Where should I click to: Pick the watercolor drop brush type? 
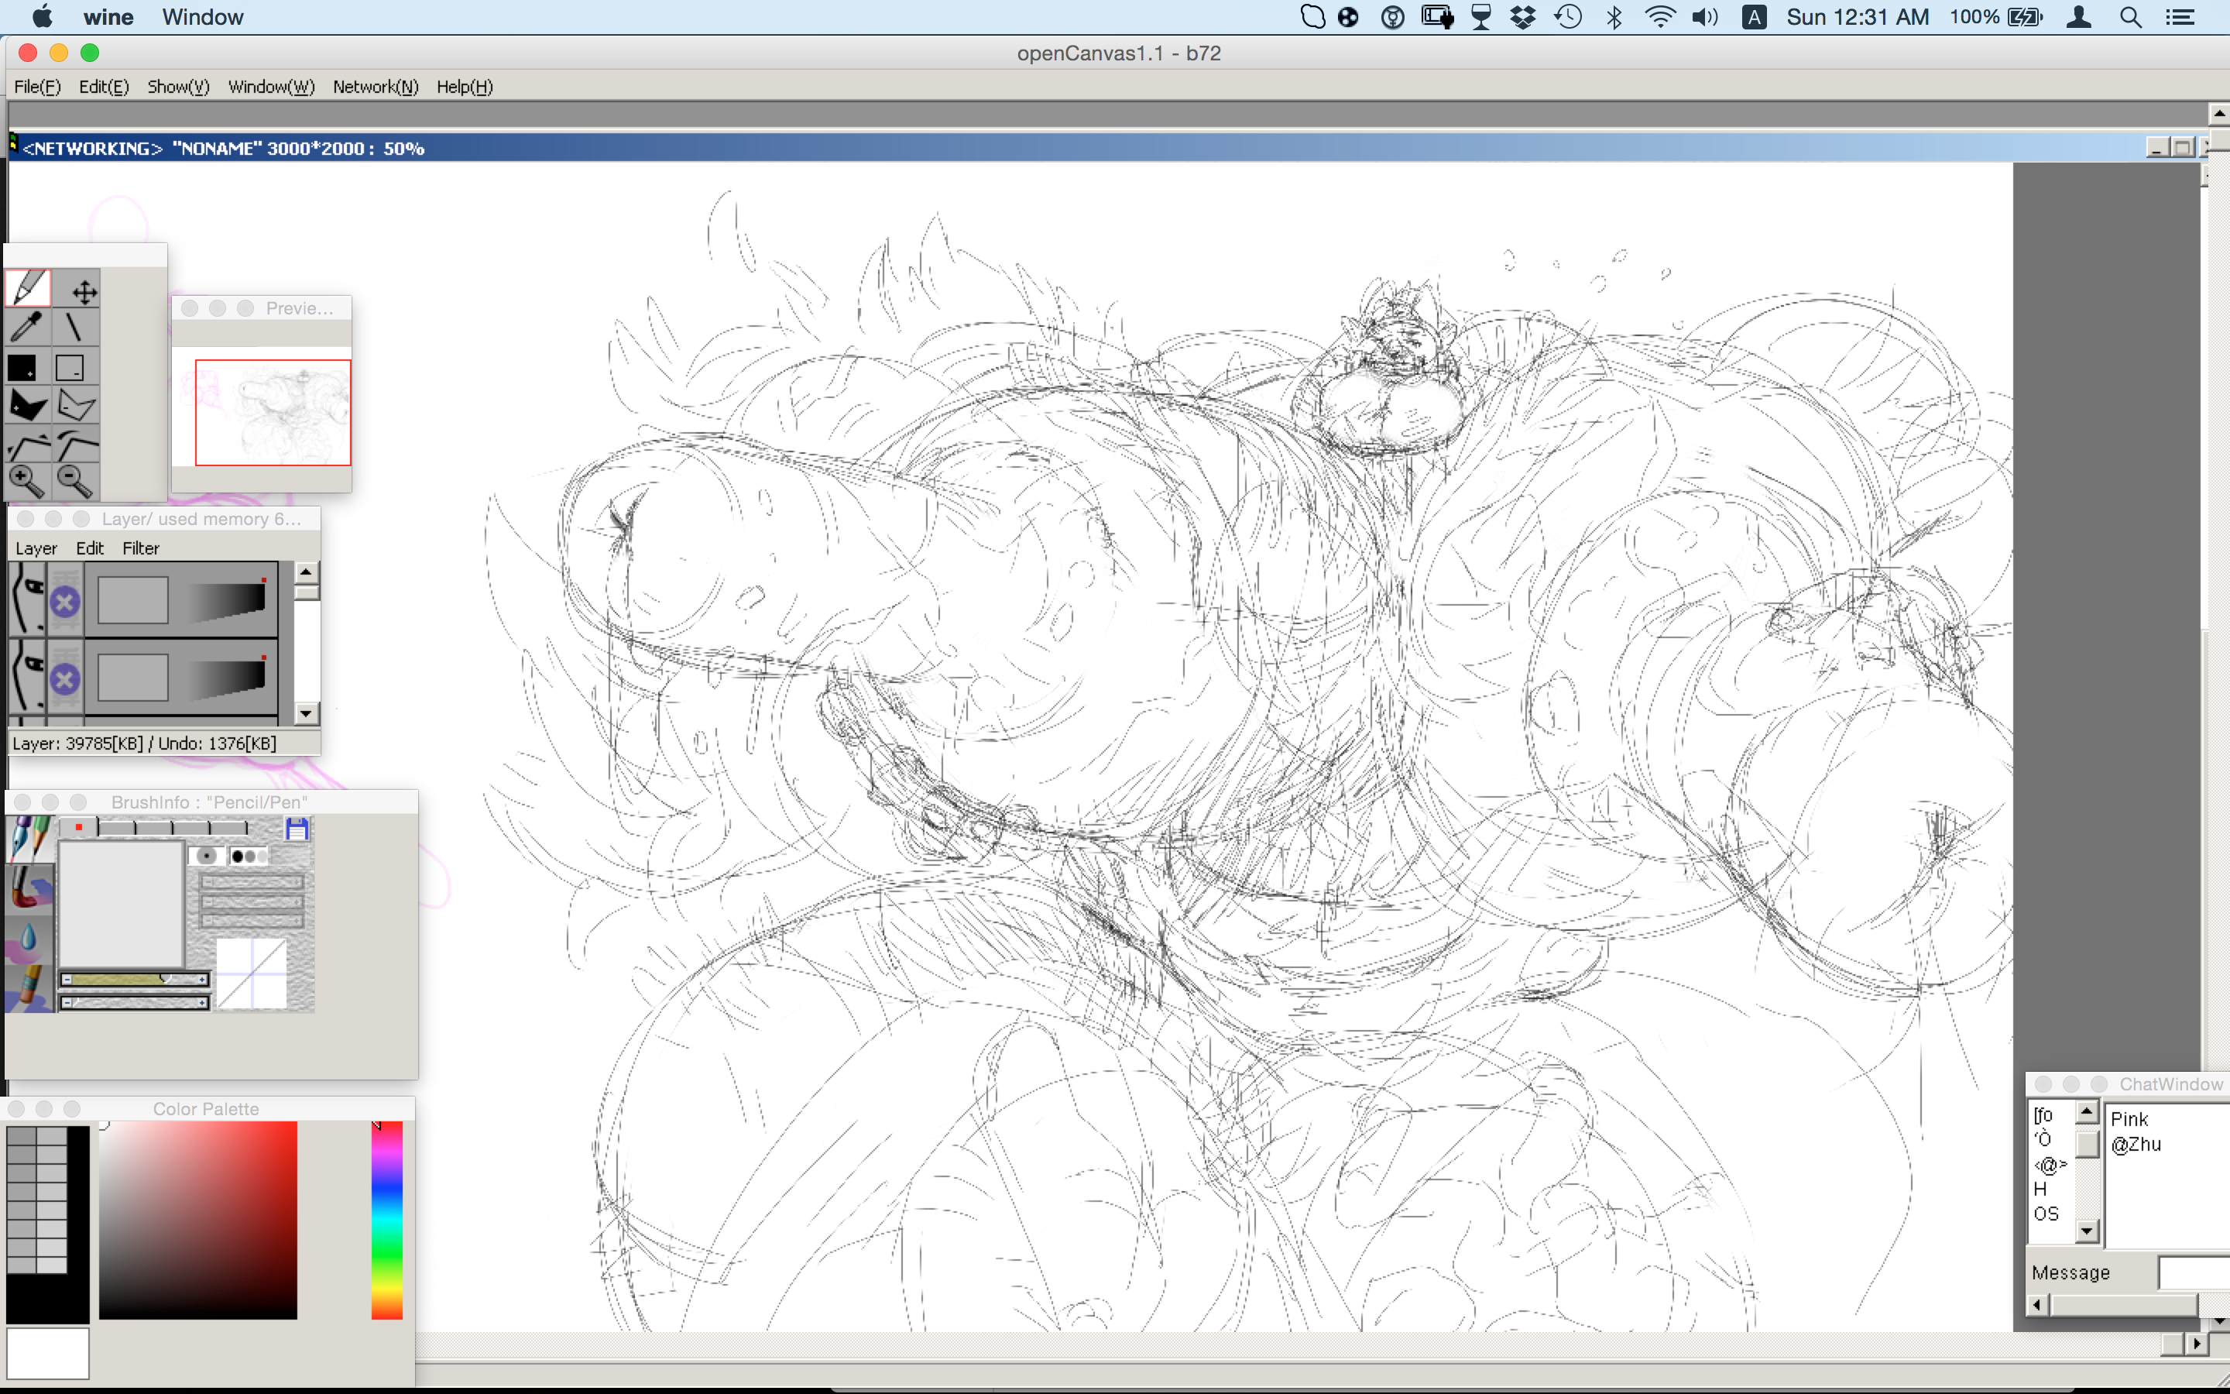click(28, 938)
